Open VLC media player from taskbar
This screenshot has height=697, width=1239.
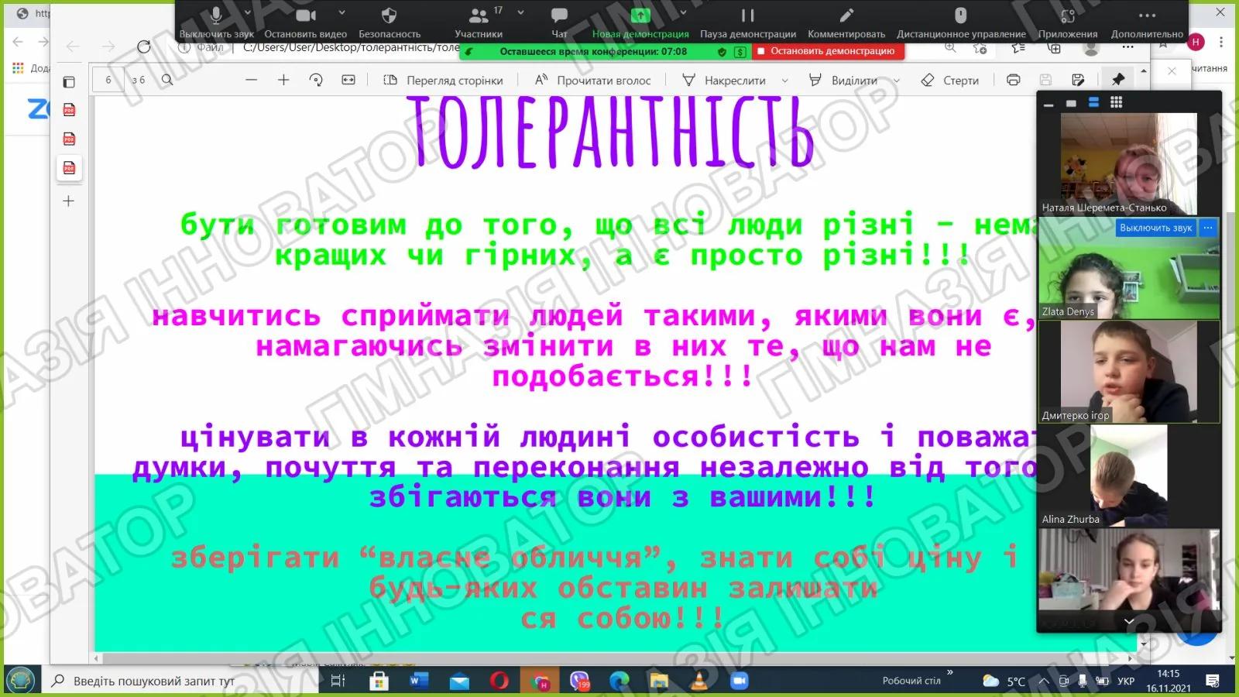(x=699, y=681)
